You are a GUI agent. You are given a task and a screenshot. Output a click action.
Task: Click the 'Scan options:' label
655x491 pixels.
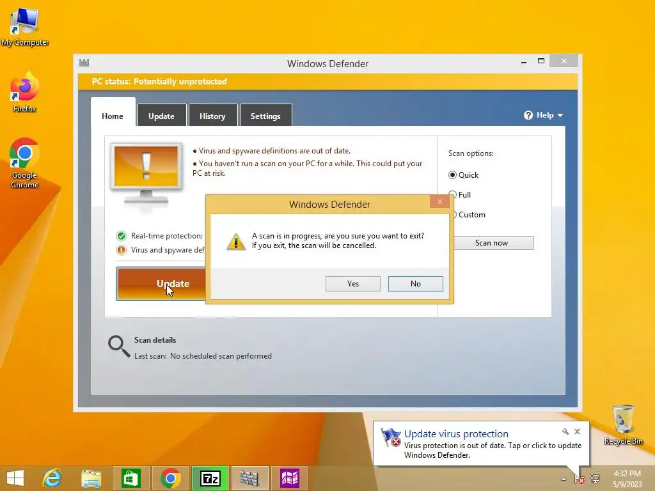pos(471,153)
